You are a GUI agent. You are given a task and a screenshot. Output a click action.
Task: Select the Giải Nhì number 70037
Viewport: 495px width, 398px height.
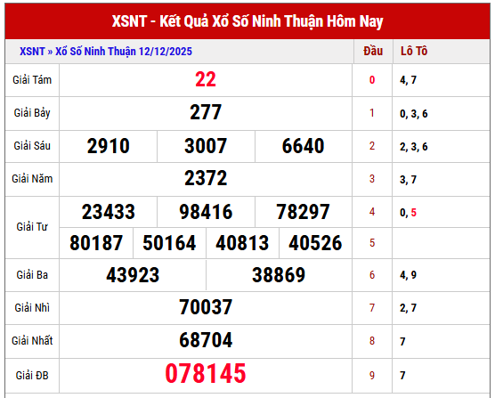[206, 307]
